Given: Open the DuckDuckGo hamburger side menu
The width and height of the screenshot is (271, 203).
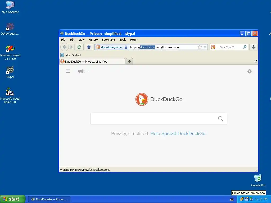Looking at the screenshot, I should (x=68, y=71).
